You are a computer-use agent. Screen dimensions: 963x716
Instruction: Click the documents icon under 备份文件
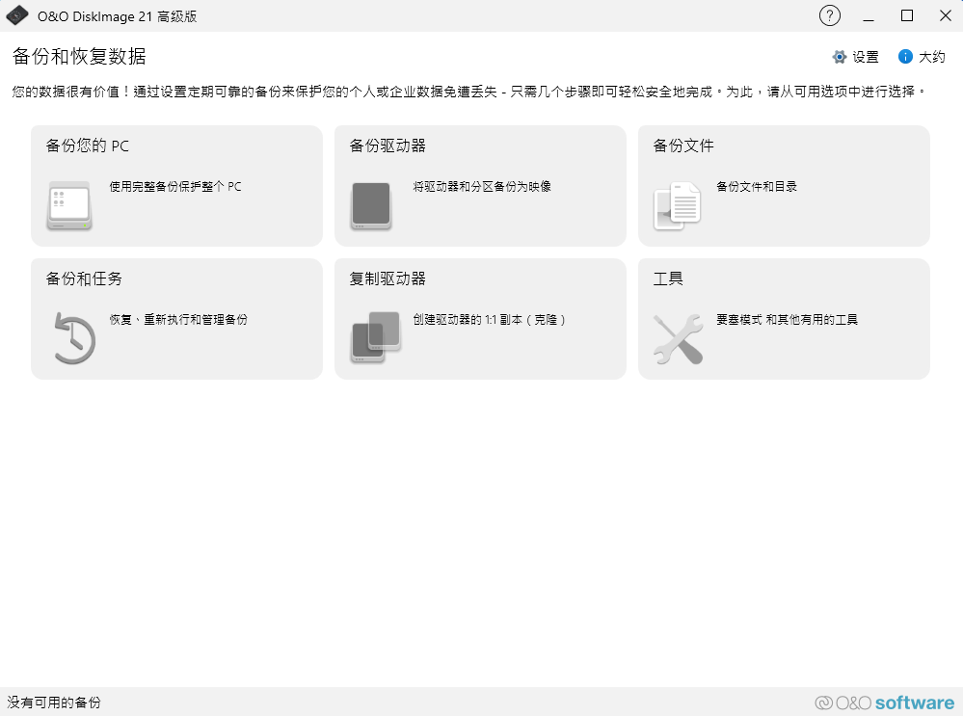678,205
